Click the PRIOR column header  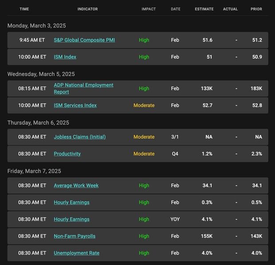[256, 9]
